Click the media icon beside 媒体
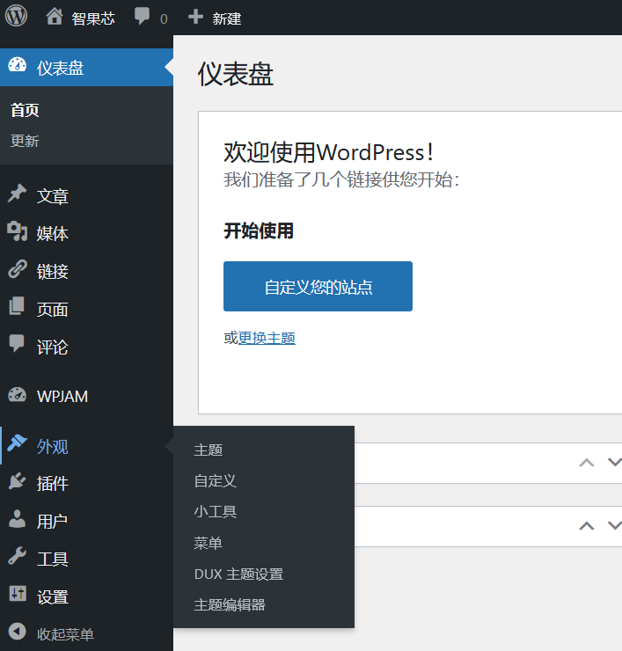The width and height of the screenshot is (622, 651). (17, 231)
